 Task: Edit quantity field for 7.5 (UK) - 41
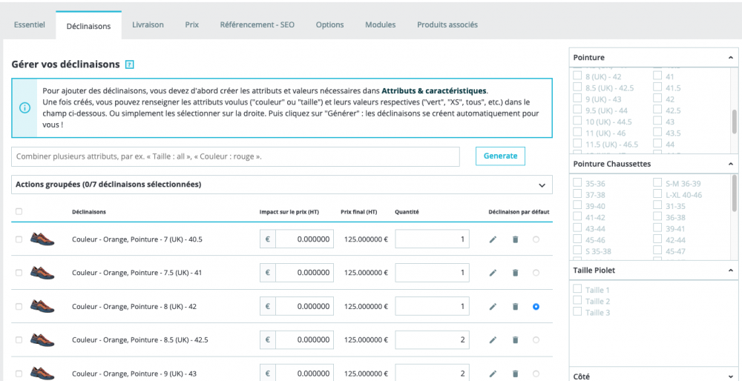pos(432,273)
